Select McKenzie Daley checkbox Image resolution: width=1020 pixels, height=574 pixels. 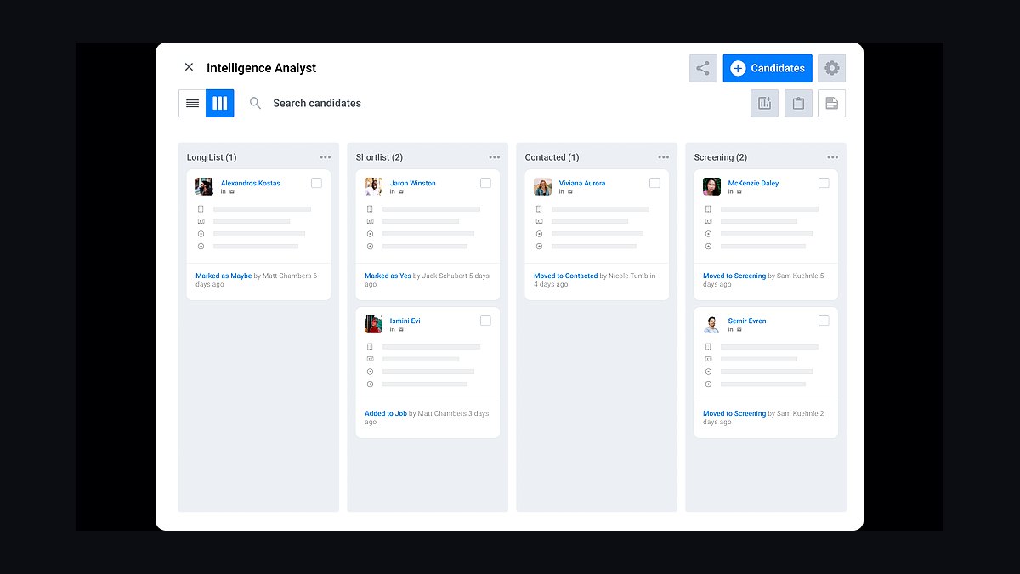(x=824, y=183)
